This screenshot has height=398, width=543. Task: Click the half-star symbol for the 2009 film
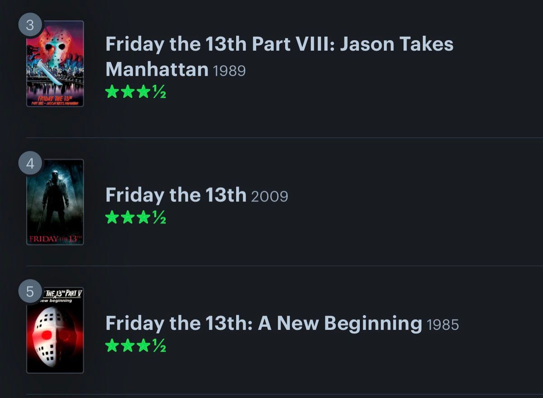159,218
